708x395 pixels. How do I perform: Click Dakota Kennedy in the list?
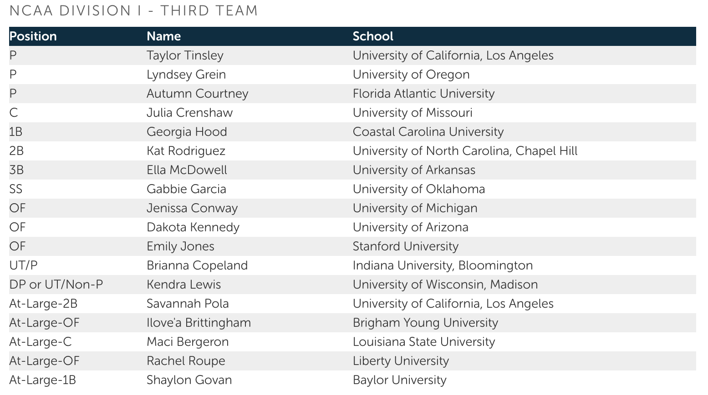[193, 227]
